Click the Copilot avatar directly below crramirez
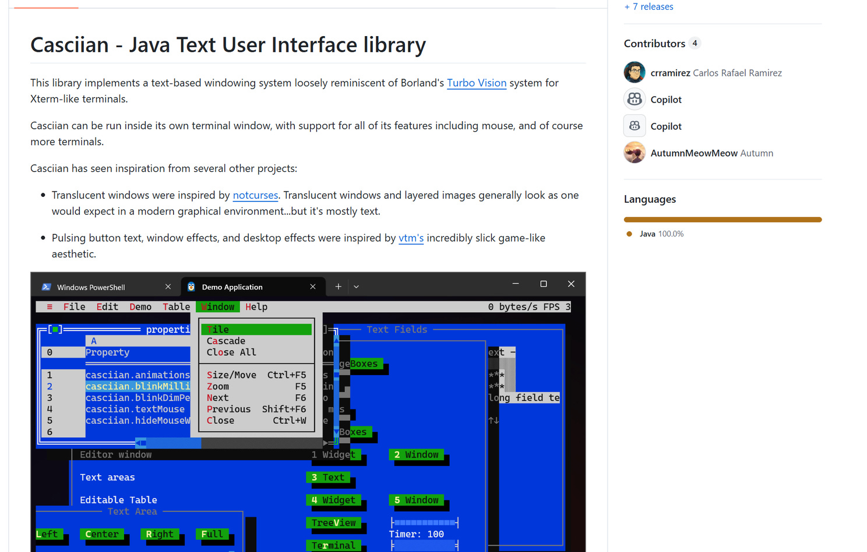This screenshot has width=867, height=552. pyautogui.click(x=635, y=99)
